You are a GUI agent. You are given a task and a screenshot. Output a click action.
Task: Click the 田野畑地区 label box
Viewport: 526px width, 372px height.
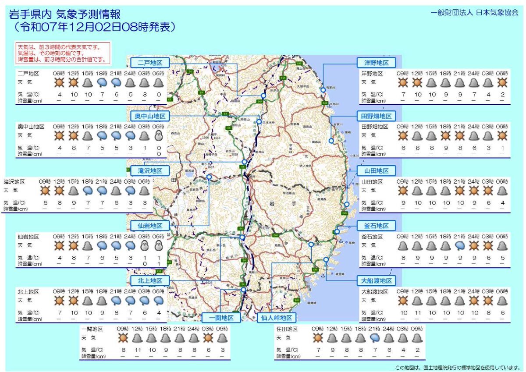point(377,116)
